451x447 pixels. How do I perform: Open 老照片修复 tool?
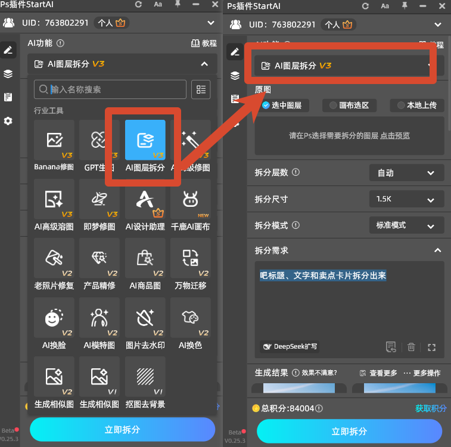tap(54, 265)
